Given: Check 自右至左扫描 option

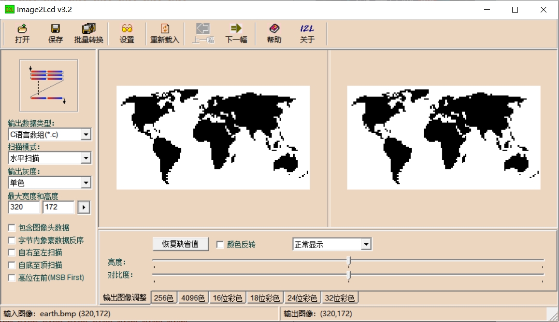Looking at the screenshot, I should point(12,252).
